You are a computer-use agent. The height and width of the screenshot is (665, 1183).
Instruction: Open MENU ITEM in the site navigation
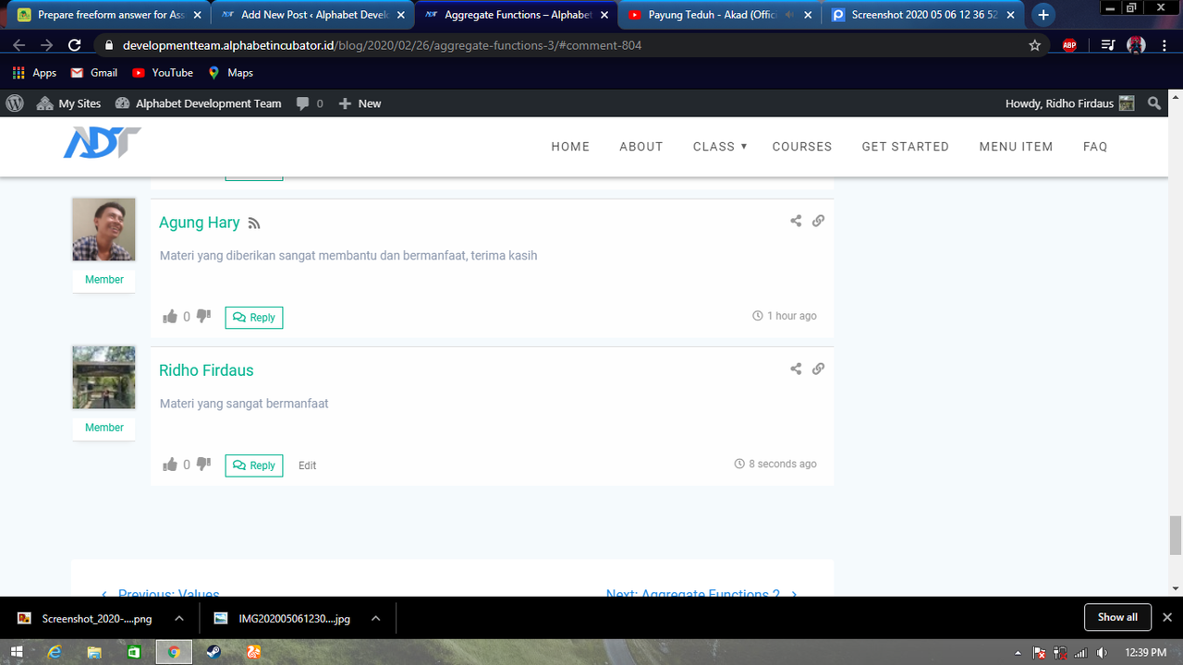click(x=1016, y=147)
